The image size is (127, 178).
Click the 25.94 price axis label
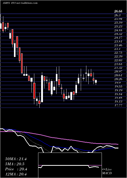(x=118, y=19)
